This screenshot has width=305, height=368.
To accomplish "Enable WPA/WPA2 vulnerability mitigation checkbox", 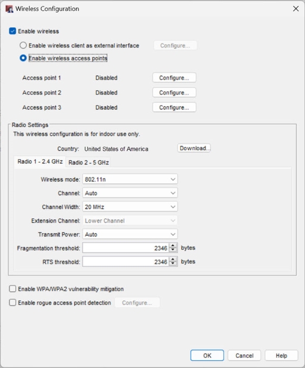I will click(x=12, y=288).
